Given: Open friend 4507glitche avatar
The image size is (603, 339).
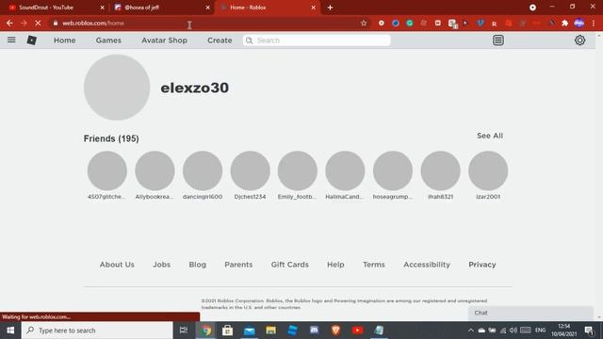Looking at the screenshot, I should point(106,170).
